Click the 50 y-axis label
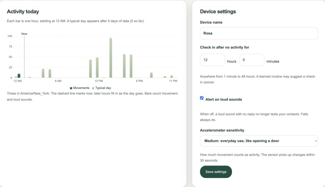The width and height of the screenshot is (325, 187). [x=10, y=57]
